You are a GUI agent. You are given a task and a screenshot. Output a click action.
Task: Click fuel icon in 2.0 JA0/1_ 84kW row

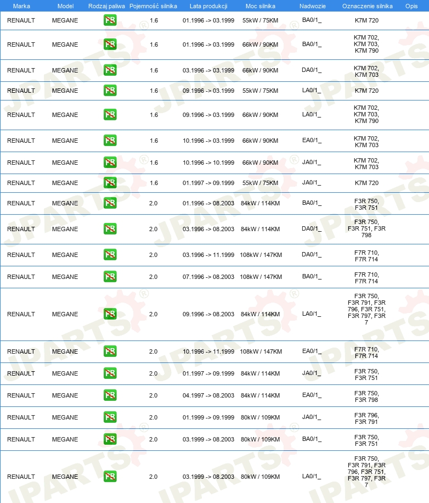point(110,373)
